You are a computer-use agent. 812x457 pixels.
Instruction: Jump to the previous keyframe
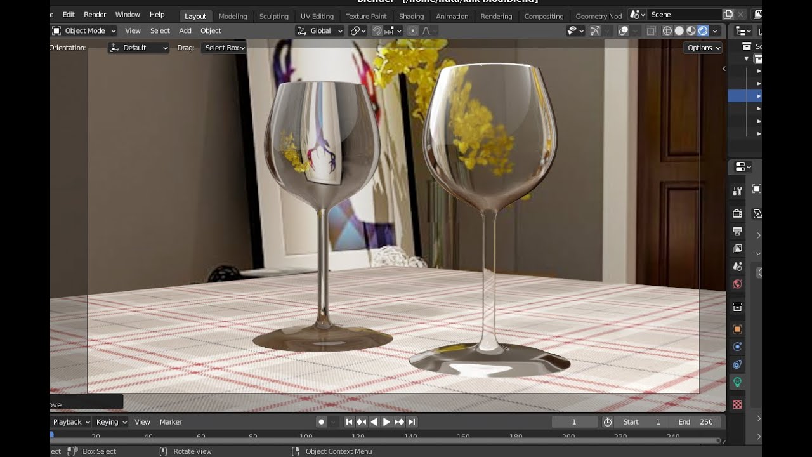tap(362, 422)
